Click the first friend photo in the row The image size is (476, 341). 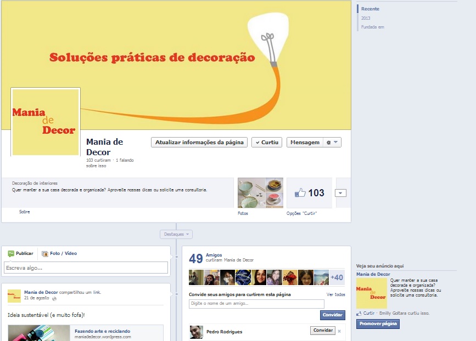(x=196, y=277)
